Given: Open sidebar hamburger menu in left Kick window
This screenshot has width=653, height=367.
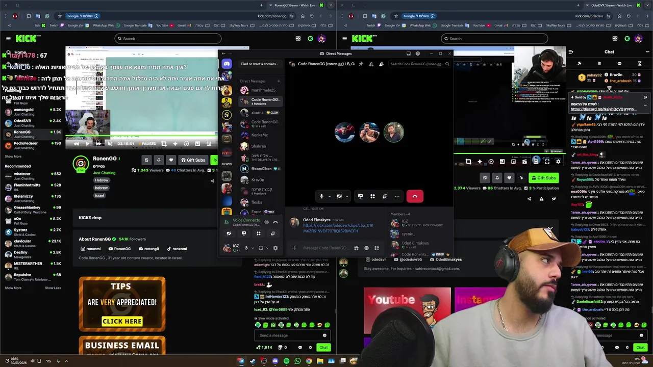Looking at the screenshot, I should pyautogui.click(x=8, y=38).
